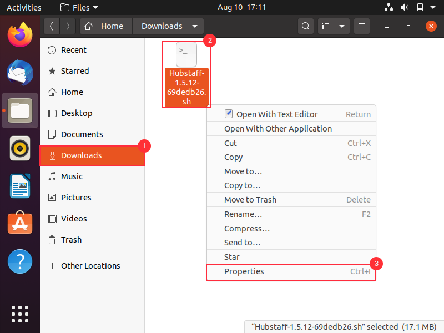Open Ubuntu Software from the dock
Screen dimensions: 444x333
[20, 223]
